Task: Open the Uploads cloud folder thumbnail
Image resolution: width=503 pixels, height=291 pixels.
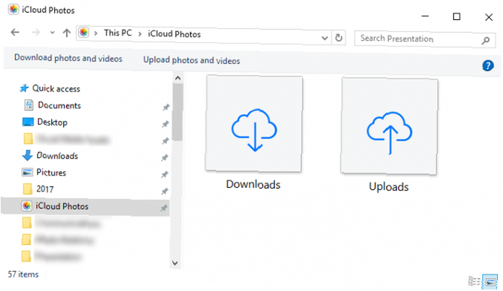Action: [389, 126]
